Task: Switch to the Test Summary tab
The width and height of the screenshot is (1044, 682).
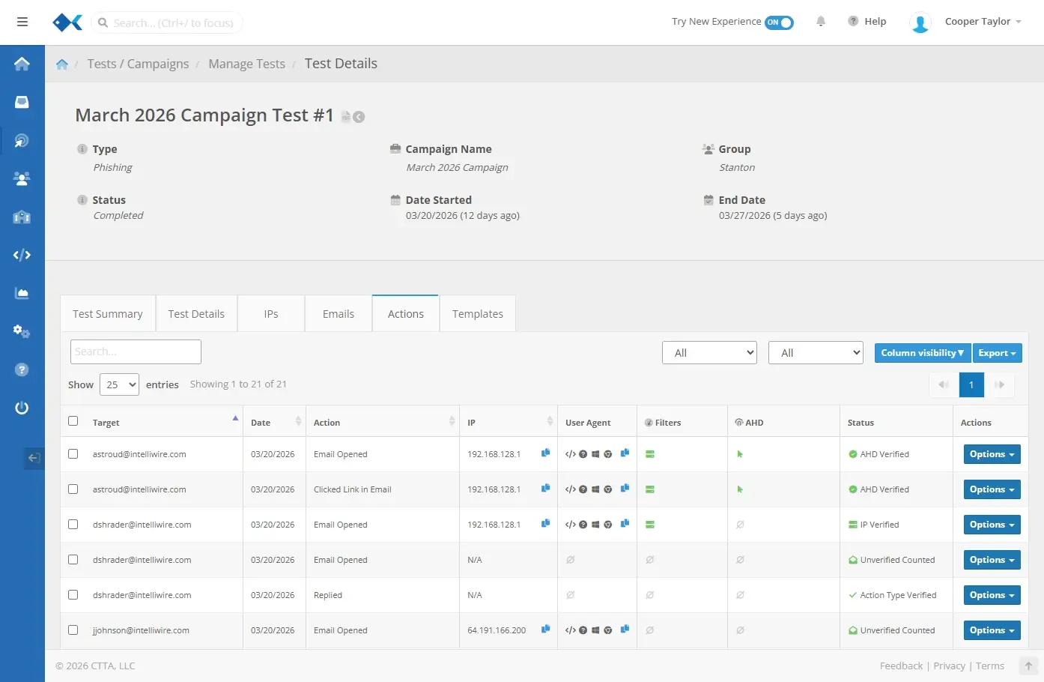Action: pyautogui.click(x=108, y=314)
